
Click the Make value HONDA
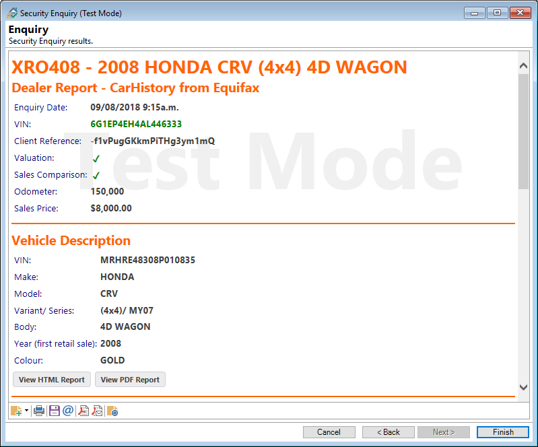point(117,277)
